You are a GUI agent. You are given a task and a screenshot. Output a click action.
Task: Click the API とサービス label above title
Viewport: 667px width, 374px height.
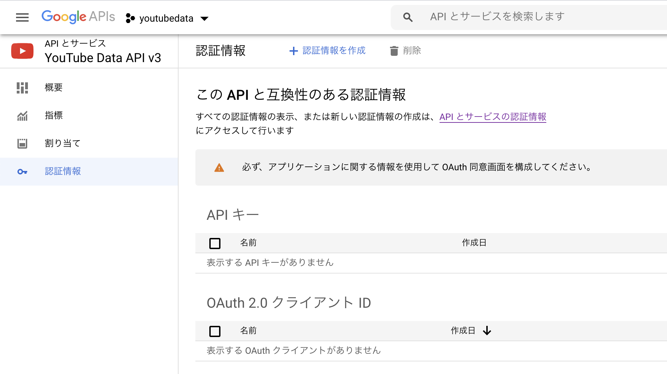point(75,43)
